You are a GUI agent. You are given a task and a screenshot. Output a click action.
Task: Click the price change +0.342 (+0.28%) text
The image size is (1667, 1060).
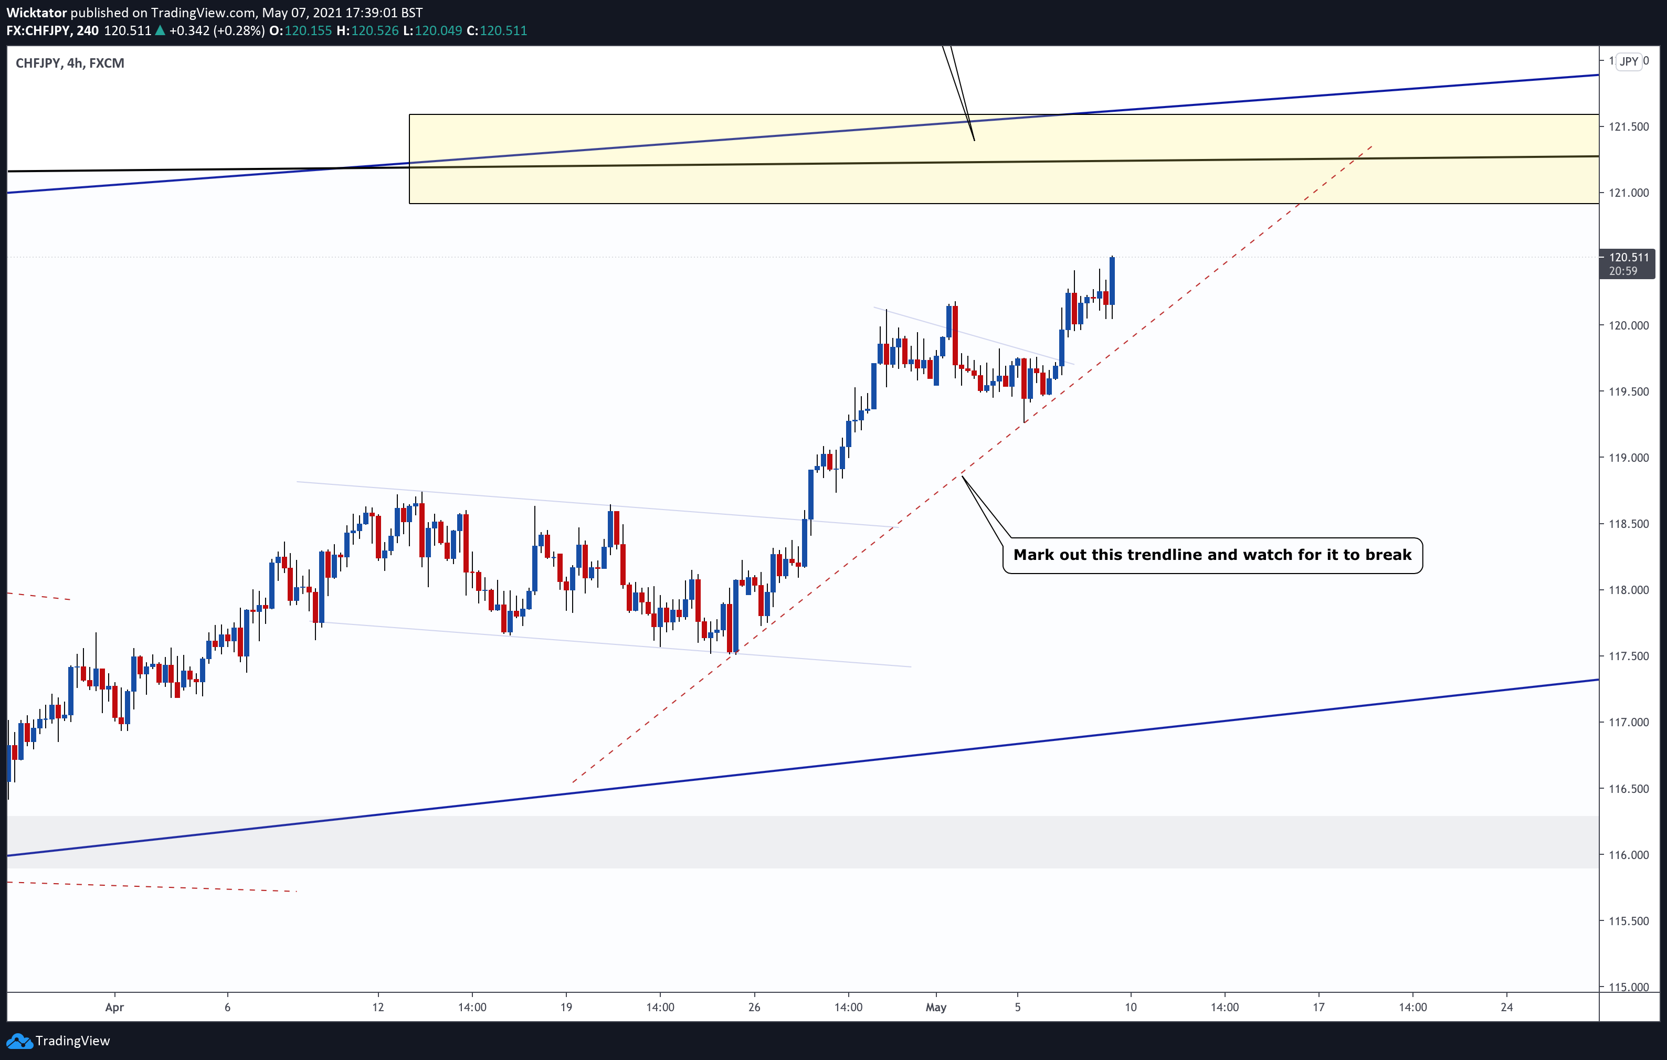click(x=217, y=30)
